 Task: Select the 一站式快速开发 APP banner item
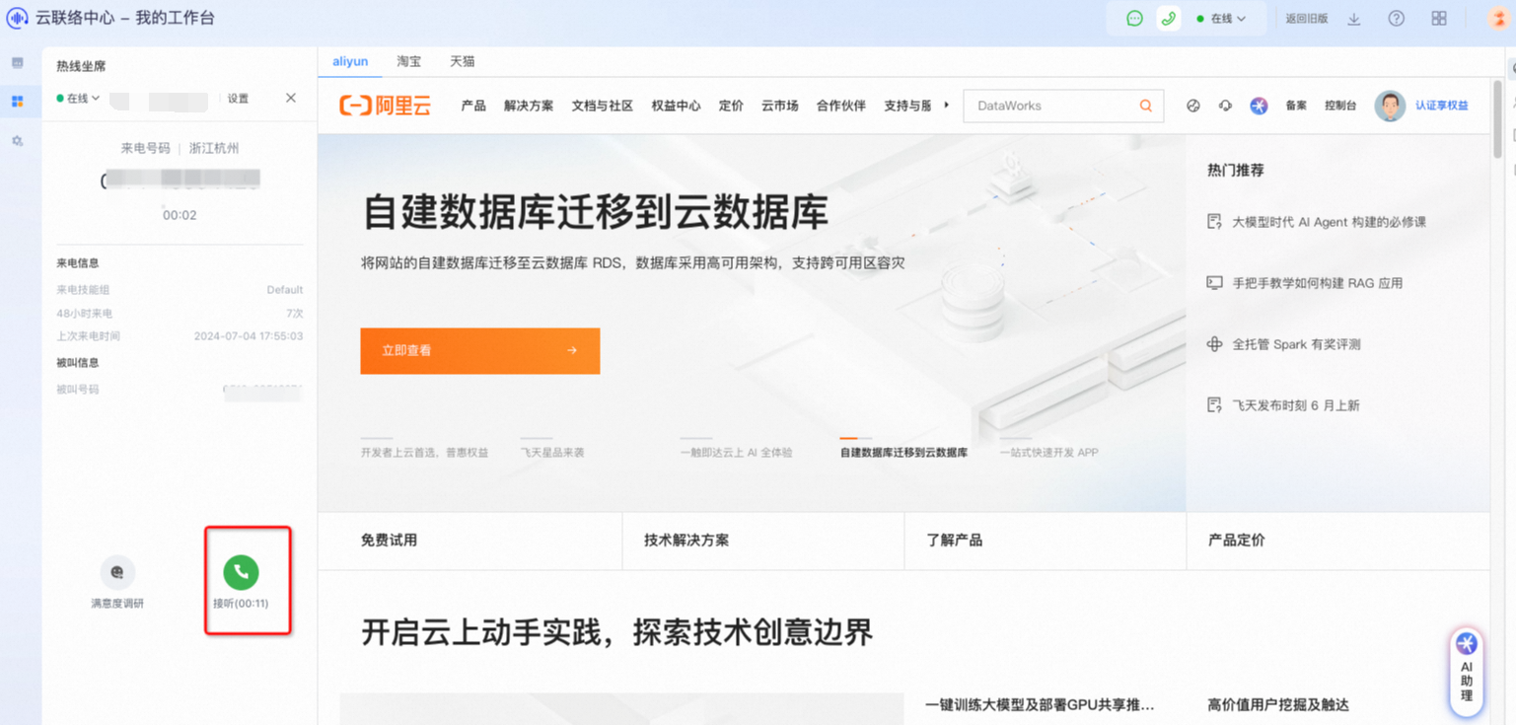point(1048,452)
